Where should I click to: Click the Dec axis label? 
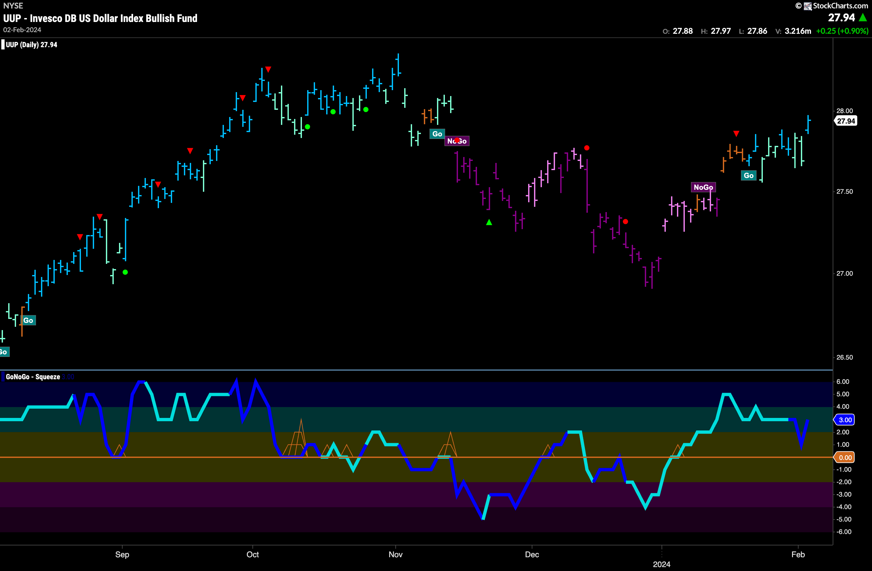(x=532, y=555)
